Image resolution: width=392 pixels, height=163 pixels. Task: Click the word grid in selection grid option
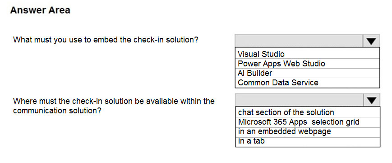[352, 122]
